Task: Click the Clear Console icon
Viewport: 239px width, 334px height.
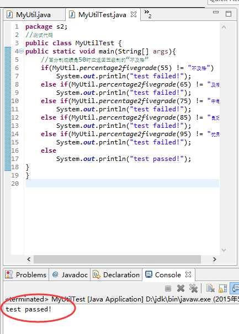Action: pyautogui.click(x=210, y=288)
